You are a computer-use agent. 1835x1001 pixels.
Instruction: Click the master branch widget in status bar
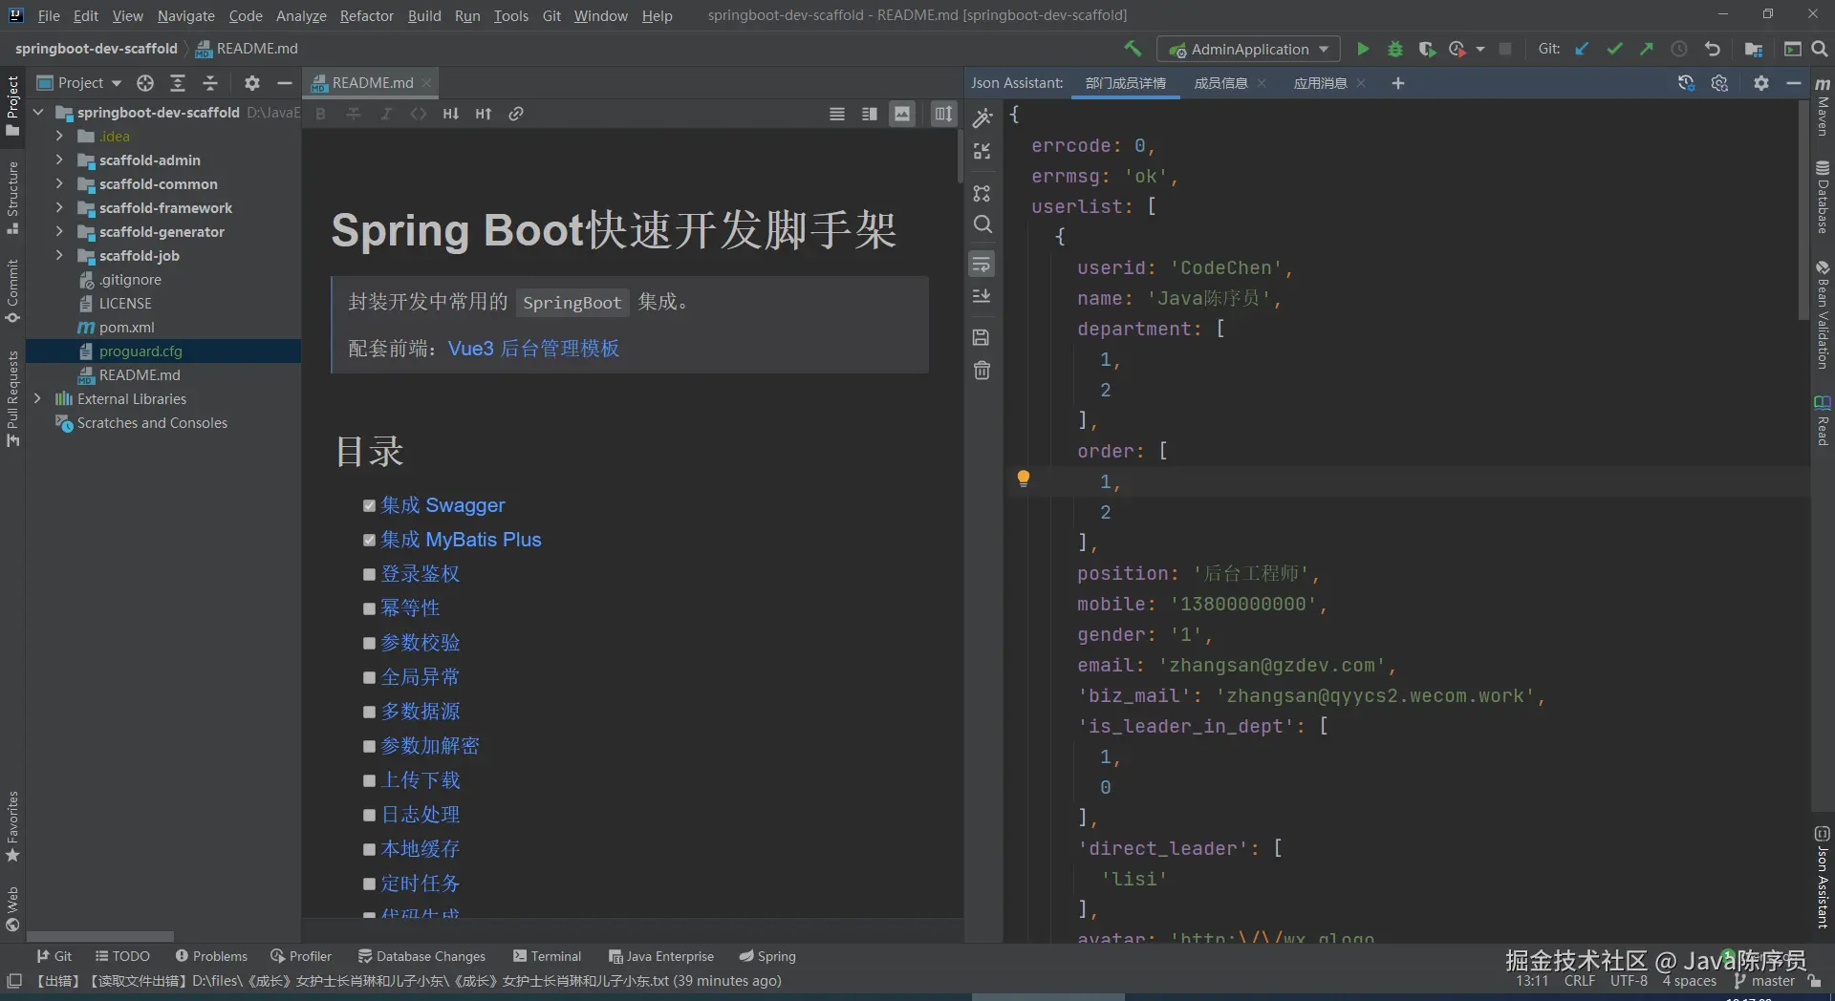[x=1764, y=981]
